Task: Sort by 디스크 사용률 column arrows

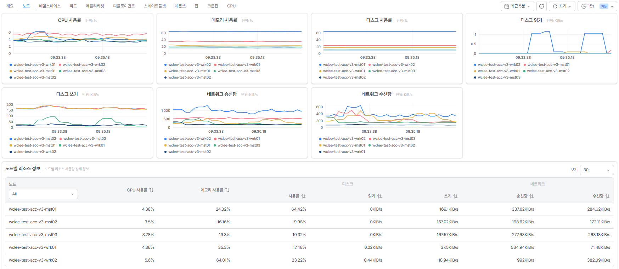Action: [x=303, y=196]
